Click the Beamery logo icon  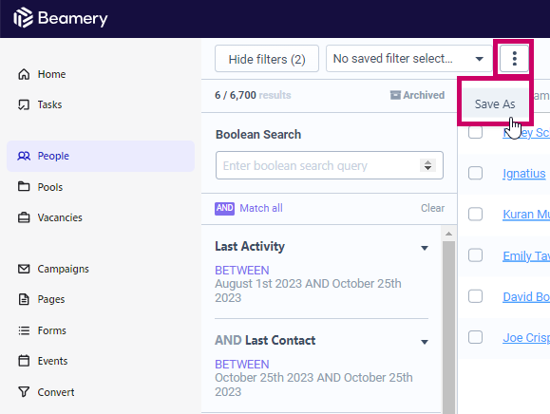tap(23, 17)
